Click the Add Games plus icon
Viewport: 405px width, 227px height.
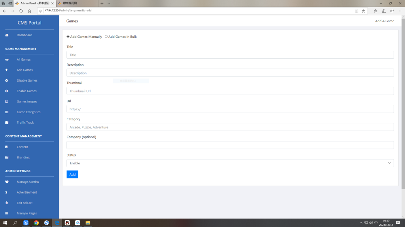click(7, 70)
